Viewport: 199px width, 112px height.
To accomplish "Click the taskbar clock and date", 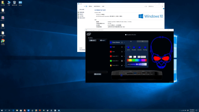I will (192, 110).
